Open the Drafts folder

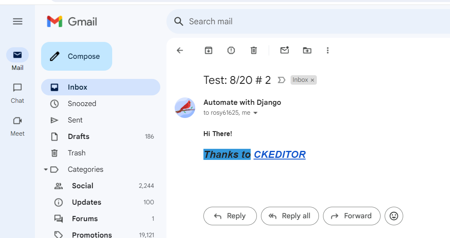click(x=101, y=136)
